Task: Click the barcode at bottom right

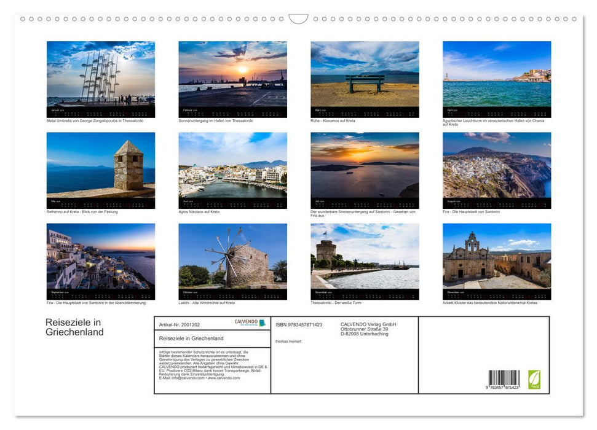Action: (x=504, y=380)
